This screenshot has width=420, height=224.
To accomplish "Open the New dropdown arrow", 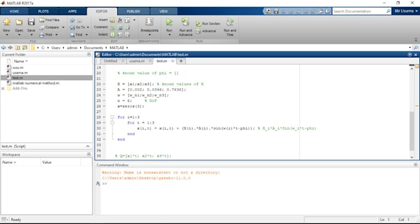I will click(6, 35).
